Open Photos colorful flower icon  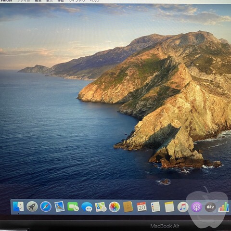pos(114,207)
